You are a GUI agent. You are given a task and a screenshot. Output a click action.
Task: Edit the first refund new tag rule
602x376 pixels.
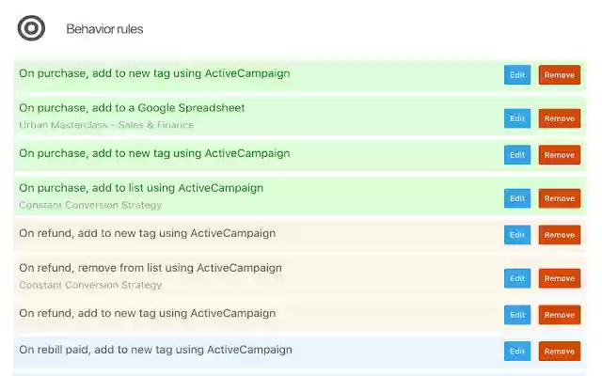coord(516,235)
